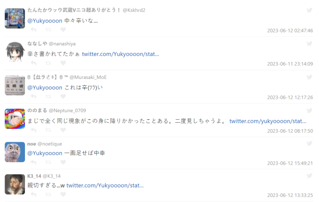The width and height of the screenshot is (319, 202).
Task: Retweet the @Kskhrd2 tweet
Action: point(48,30)
